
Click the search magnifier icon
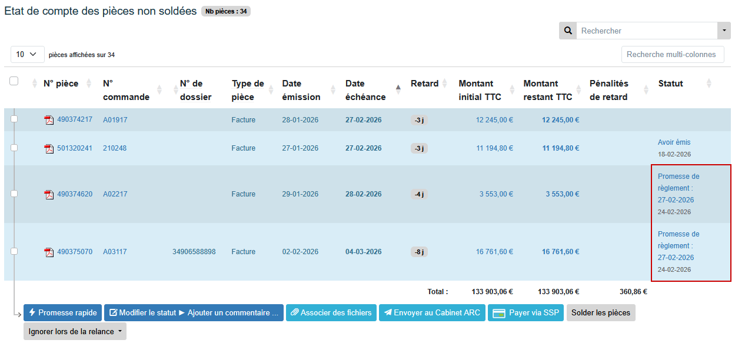[568, 31]
